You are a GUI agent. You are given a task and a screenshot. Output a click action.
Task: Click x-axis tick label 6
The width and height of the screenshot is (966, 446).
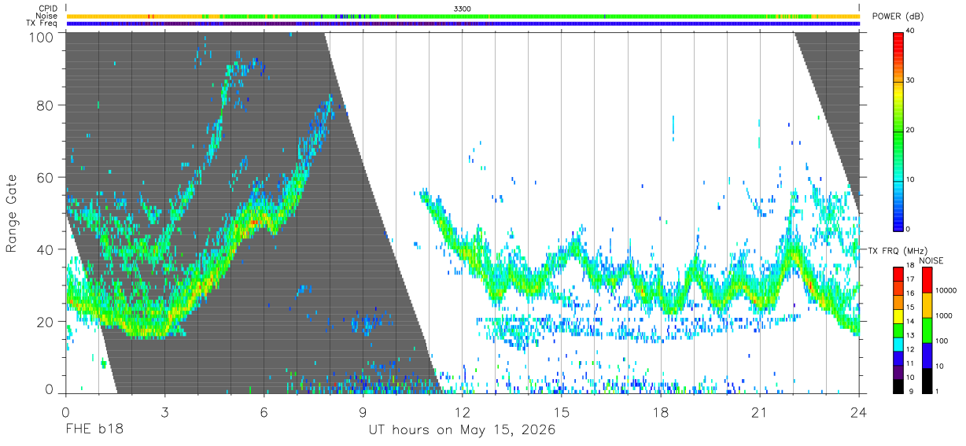click(264, 412)
